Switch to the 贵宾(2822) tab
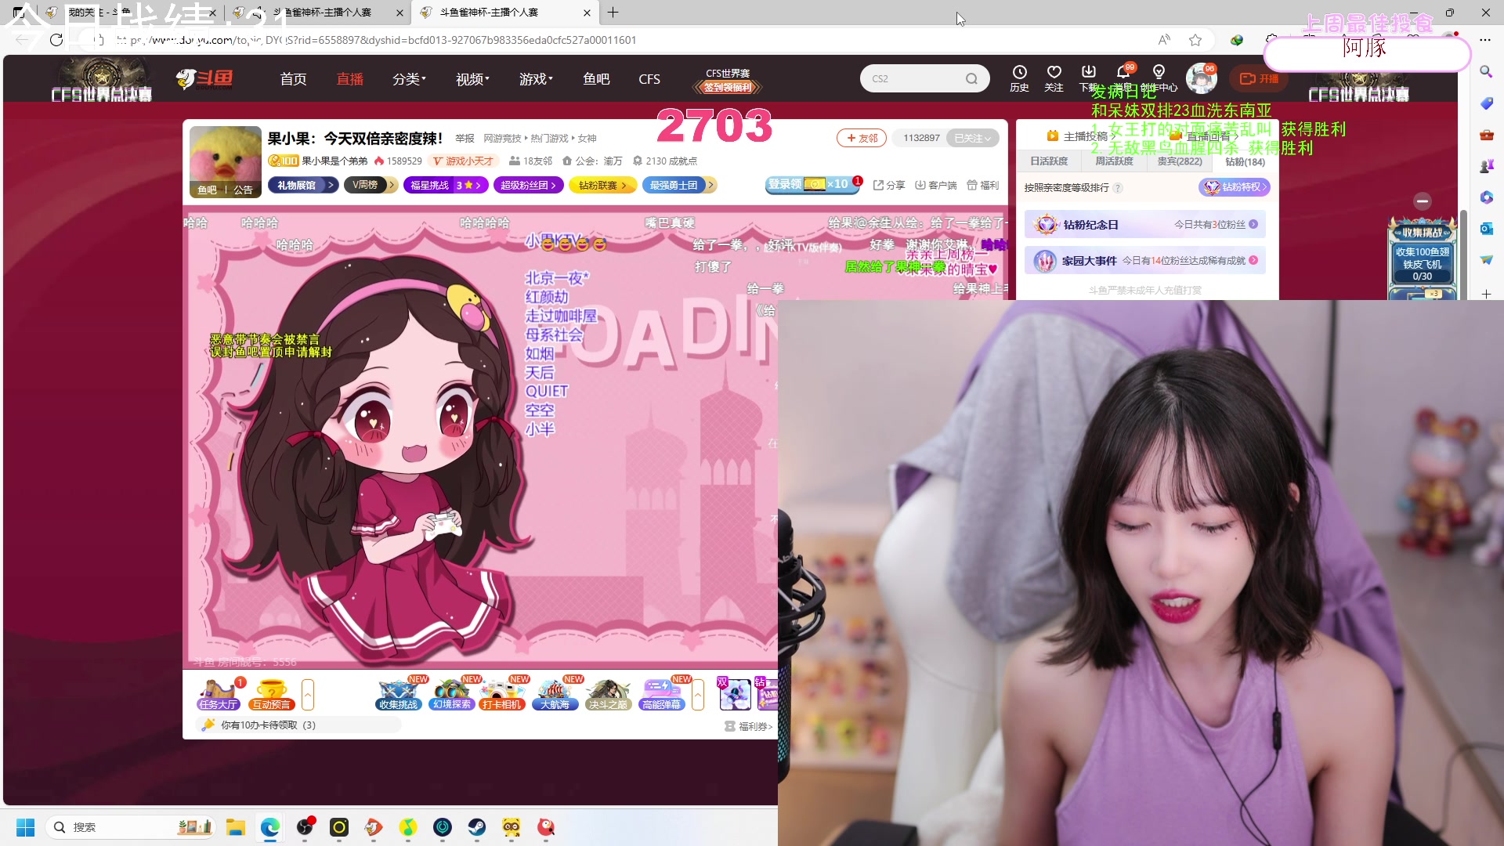Screen dimensions: 1504x846 pyautogui.click(x=1180, y=161)
